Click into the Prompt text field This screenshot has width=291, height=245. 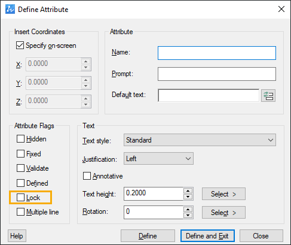[217, 74]
